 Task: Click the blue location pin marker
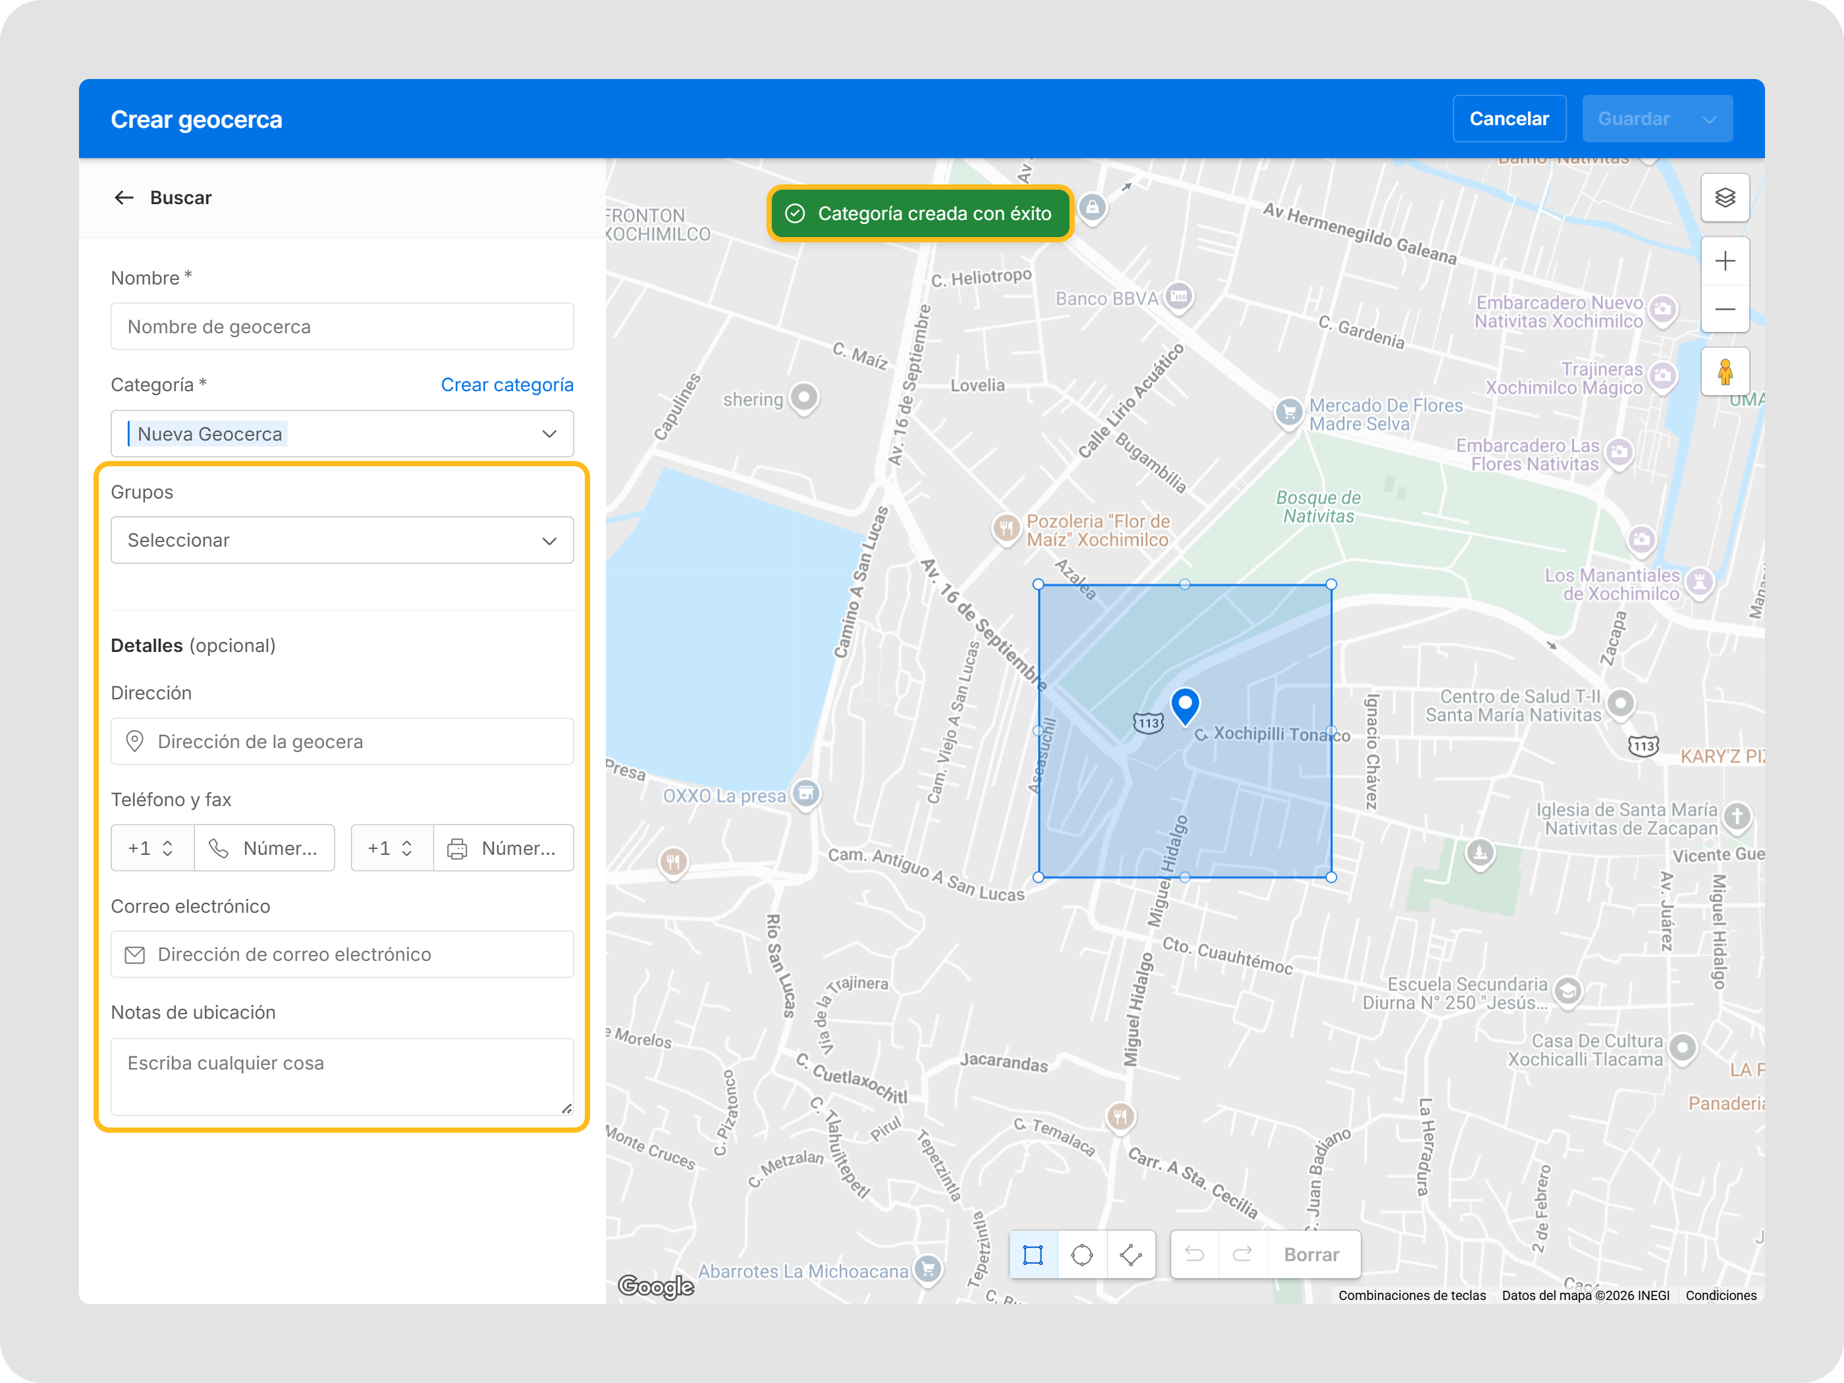(x=1185, y=705)
